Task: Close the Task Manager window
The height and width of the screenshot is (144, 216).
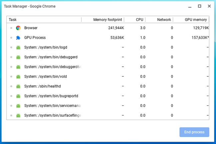Action: 209,6
